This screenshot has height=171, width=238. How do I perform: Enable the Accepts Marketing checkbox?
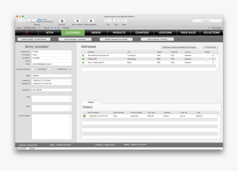(x=33, y=69)
